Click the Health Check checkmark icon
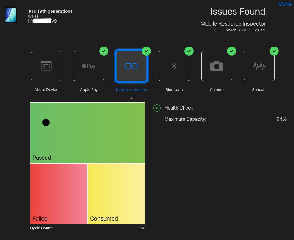Screen dimensions: 294x240 (x=157, y=108)
